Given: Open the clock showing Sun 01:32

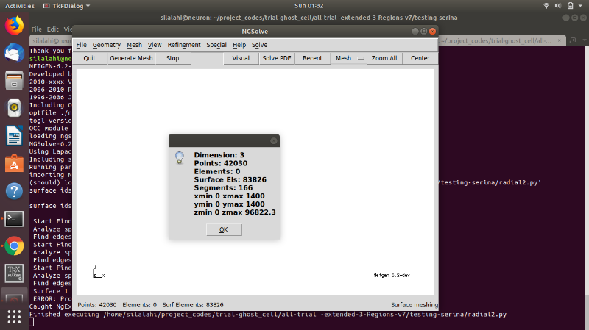Looking at the screenshot, I should click(x=308, y=6).
